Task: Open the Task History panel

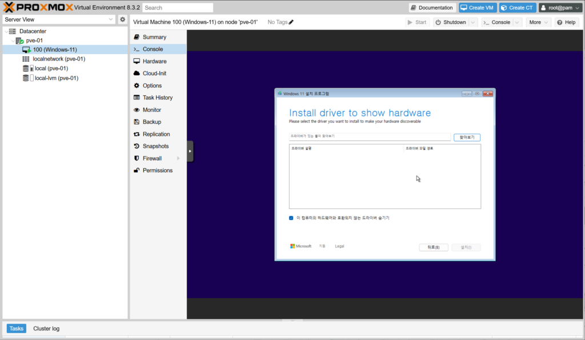Action: [x=157, y=98]
